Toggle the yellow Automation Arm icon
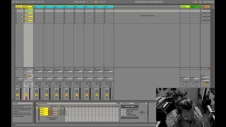226x127 pixels. pos(95,2)
